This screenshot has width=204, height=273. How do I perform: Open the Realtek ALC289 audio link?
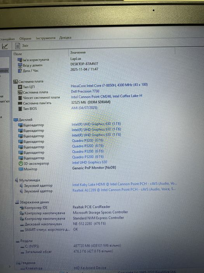pyautogui.click(x=124, y=190)
